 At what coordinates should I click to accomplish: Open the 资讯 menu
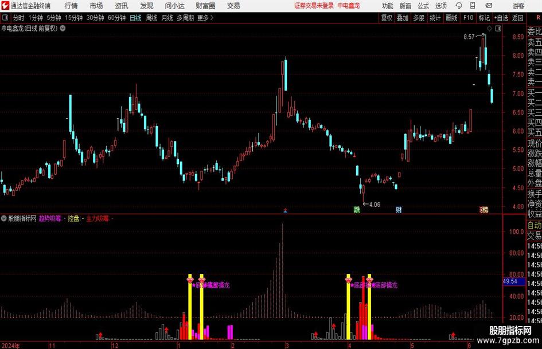(x=122, y=6)
